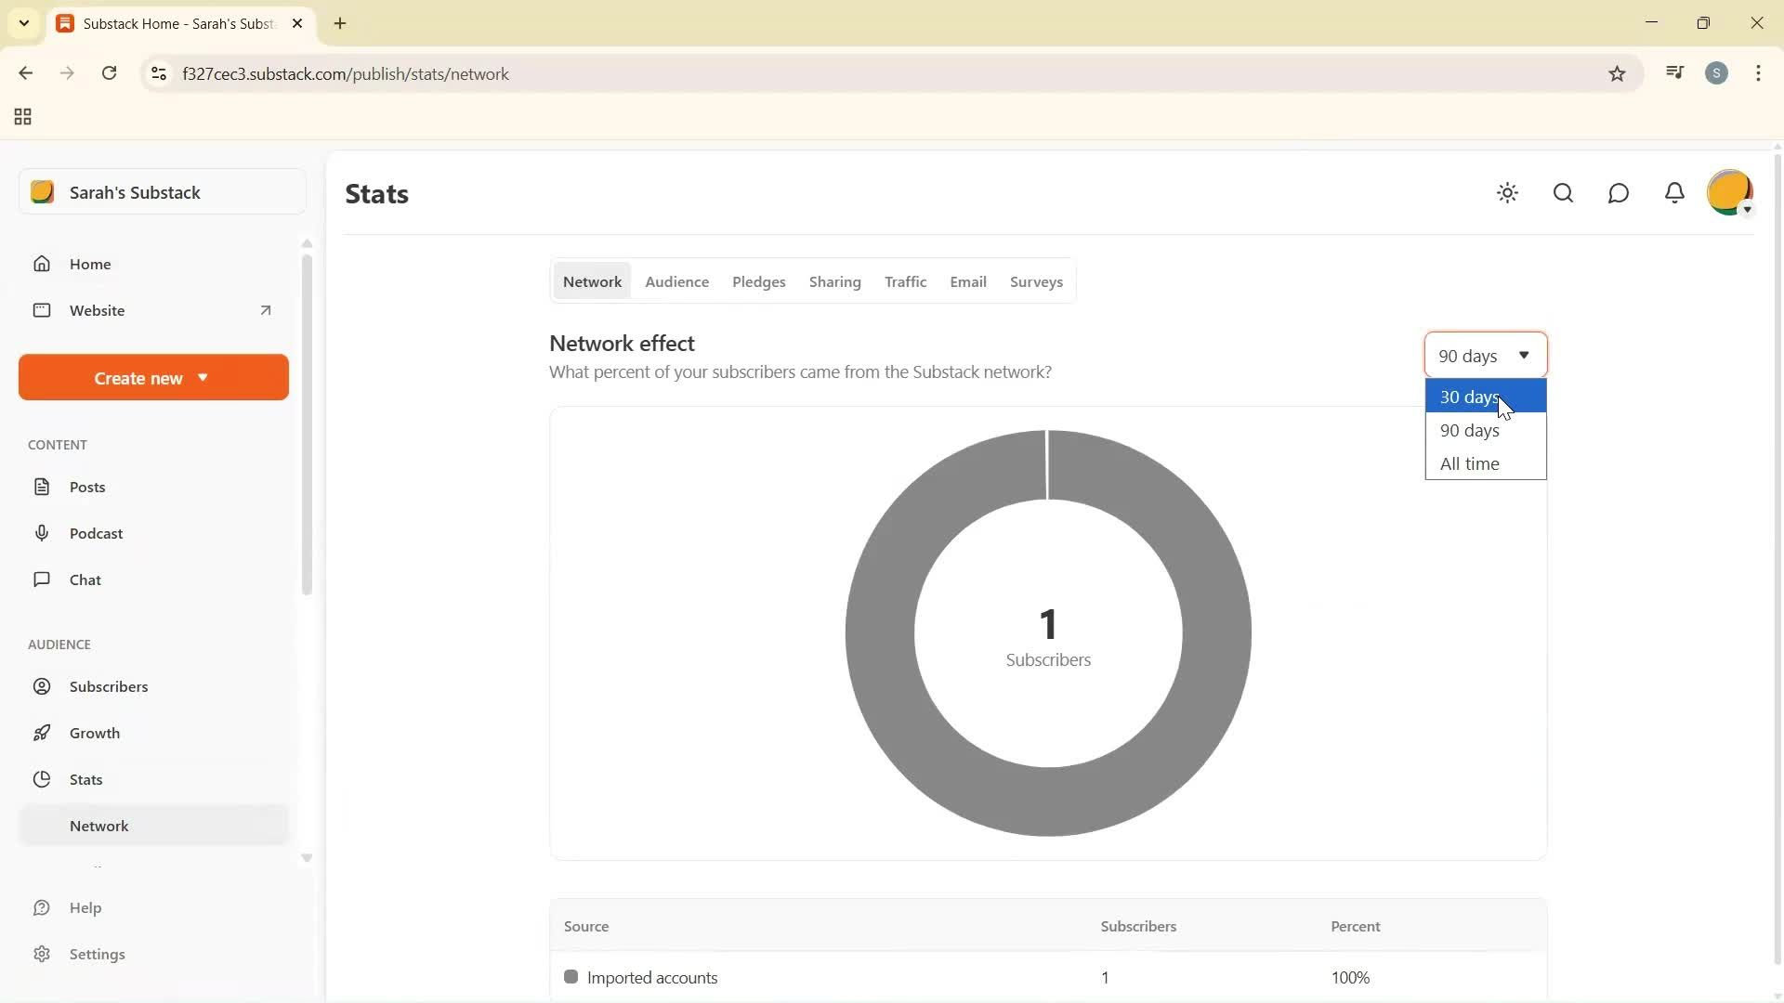1784x1003 pixels.
Task: Toggle light/dark theme with the sun icon
Action: pyautogui.click(x=1507, y=193)
